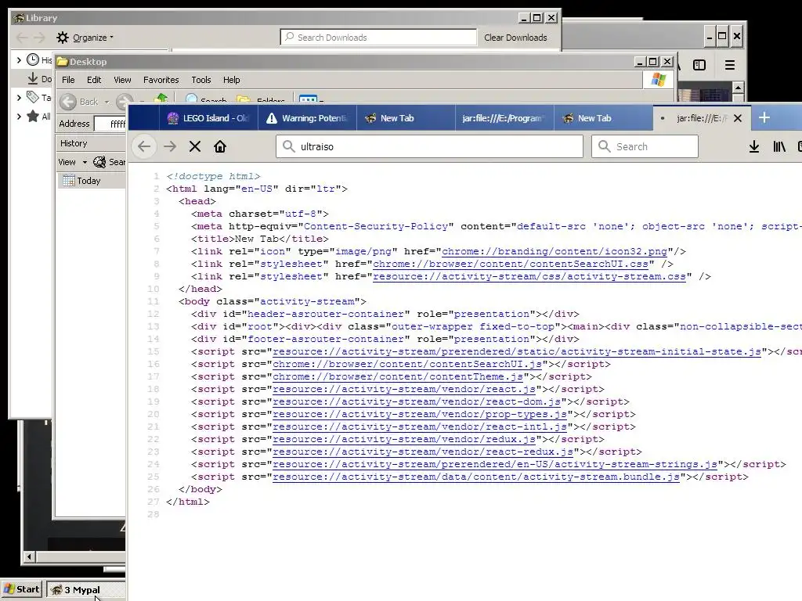
Task: Click Clear Downloads in Library window
Action: [515, 38]
